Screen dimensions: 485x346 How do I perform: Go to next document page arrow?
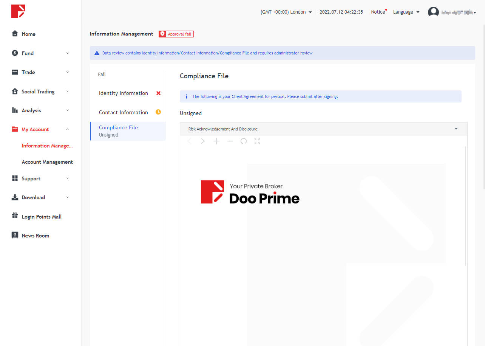click(203, 141)
